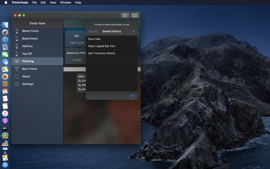Open Keynote from the Dock
270x169 pixels.
click(5, 151)
